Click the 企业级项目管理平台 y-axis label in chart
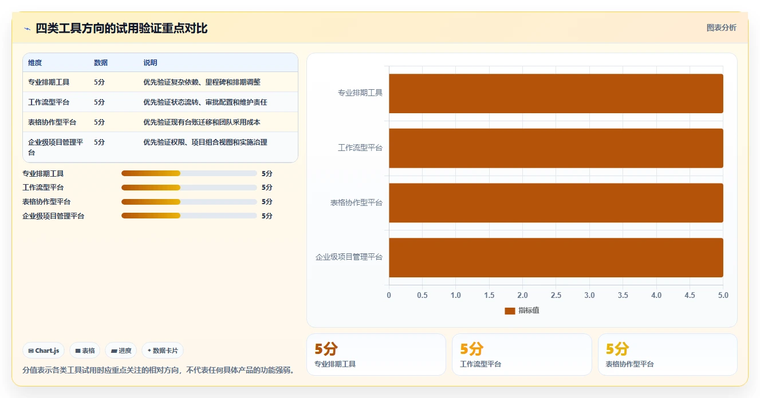760x398 pixels. [349, 257]
